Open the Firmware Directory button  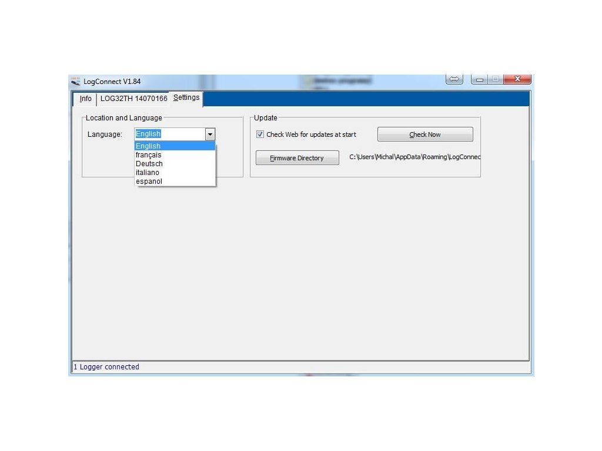click(297, 158)
